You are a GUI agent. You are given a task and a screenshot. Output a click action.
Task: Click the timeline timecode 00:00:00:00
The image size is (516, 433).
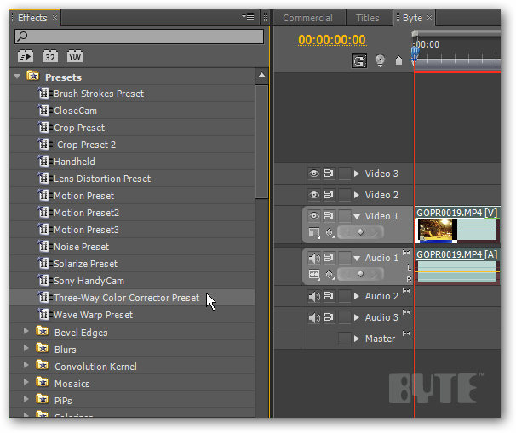(x=331, y=40)
